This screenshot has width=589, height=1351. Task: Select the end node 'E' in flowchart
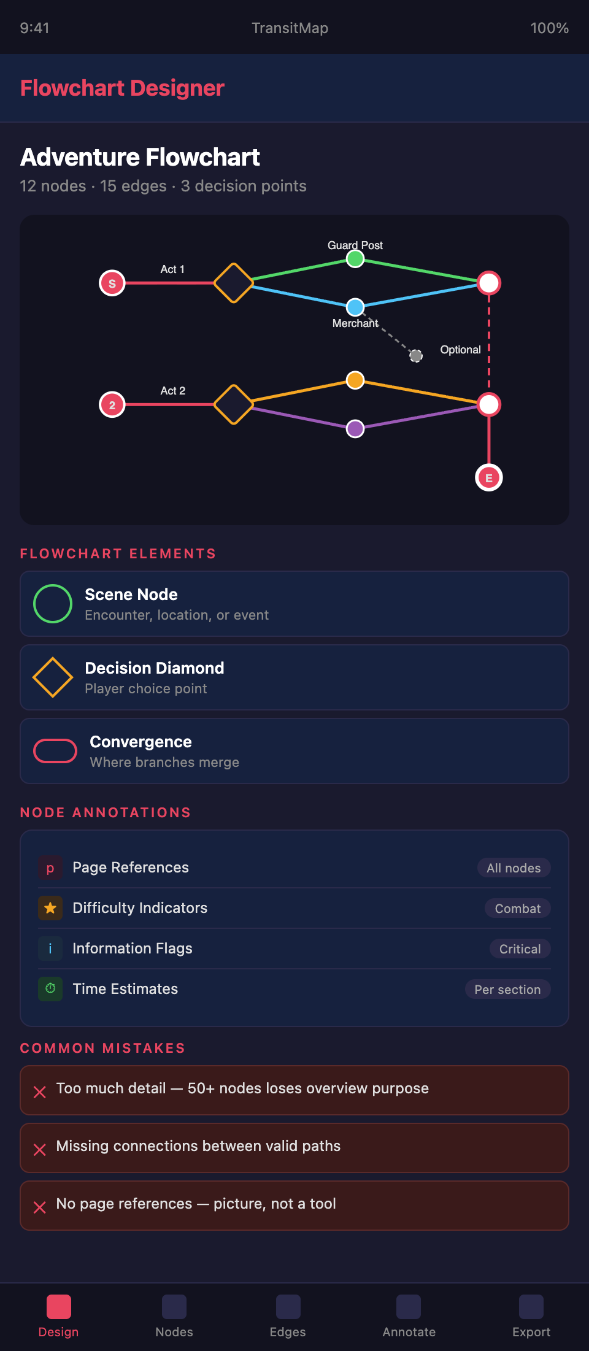click(489, 478)
